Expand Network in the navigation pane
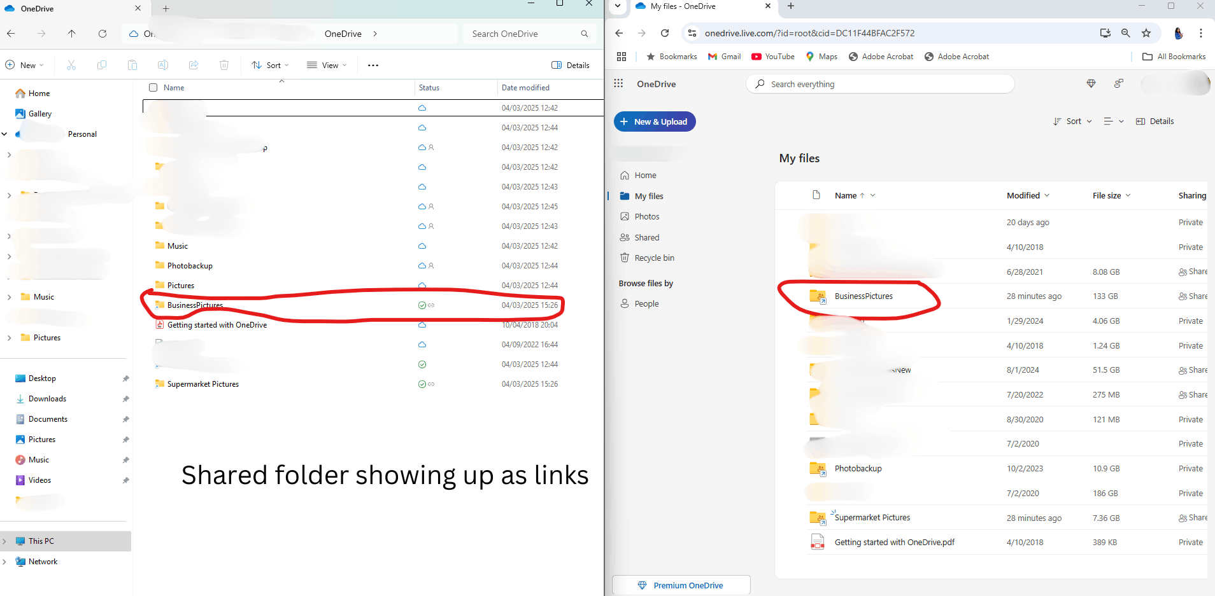The height and width of the screenshot is (596, 1215). point(4,562)
